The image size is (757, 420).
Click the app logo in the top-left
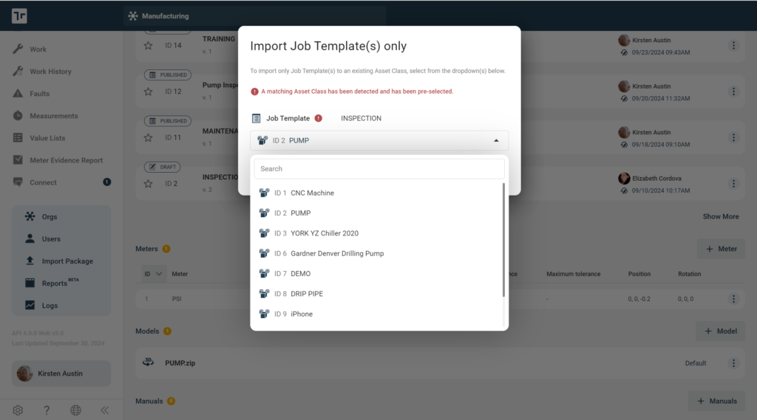coord(19,16)
